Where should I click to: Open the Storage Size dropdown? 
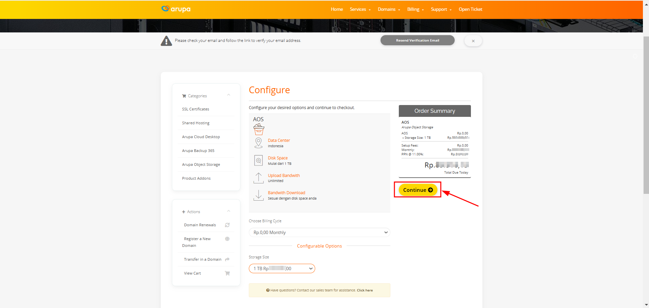click(x=282, y=268)
